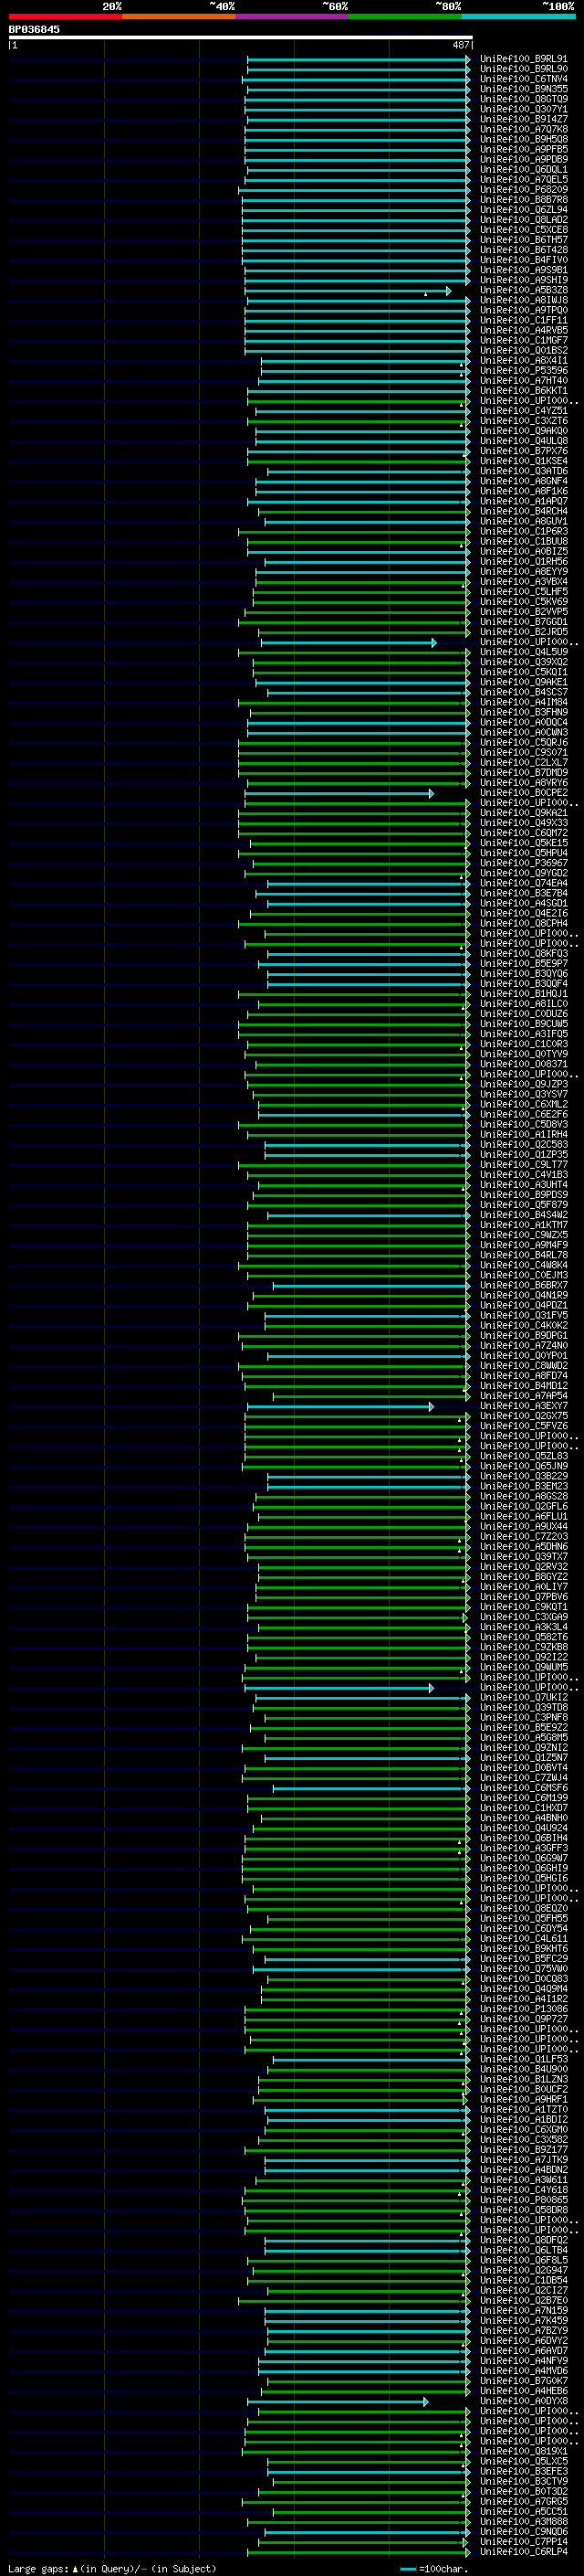Viewport: 584px width, 2576px height.
Task: Open hit UniRef100_Q8GTQ9
Action: 523,99
